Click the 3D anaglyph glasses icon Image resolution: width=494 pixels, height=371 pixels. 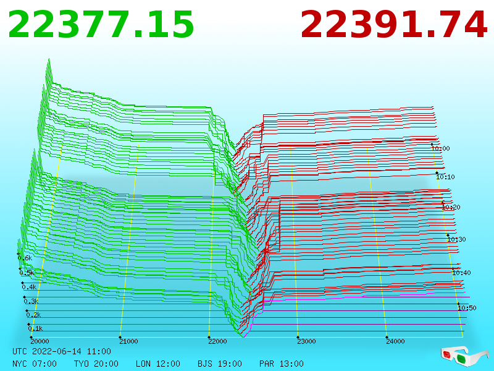click(464, 357)
